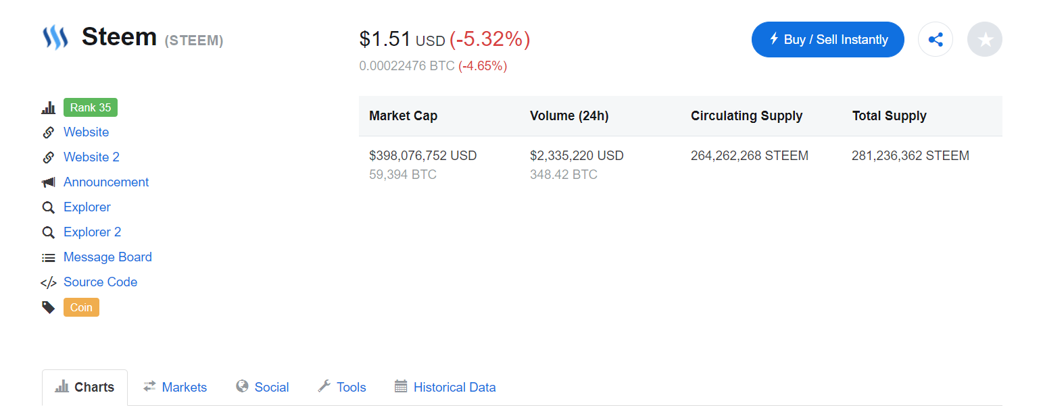
Task: Click the megaphone icon next to Announcement
Action: click(x=49, y=182)
